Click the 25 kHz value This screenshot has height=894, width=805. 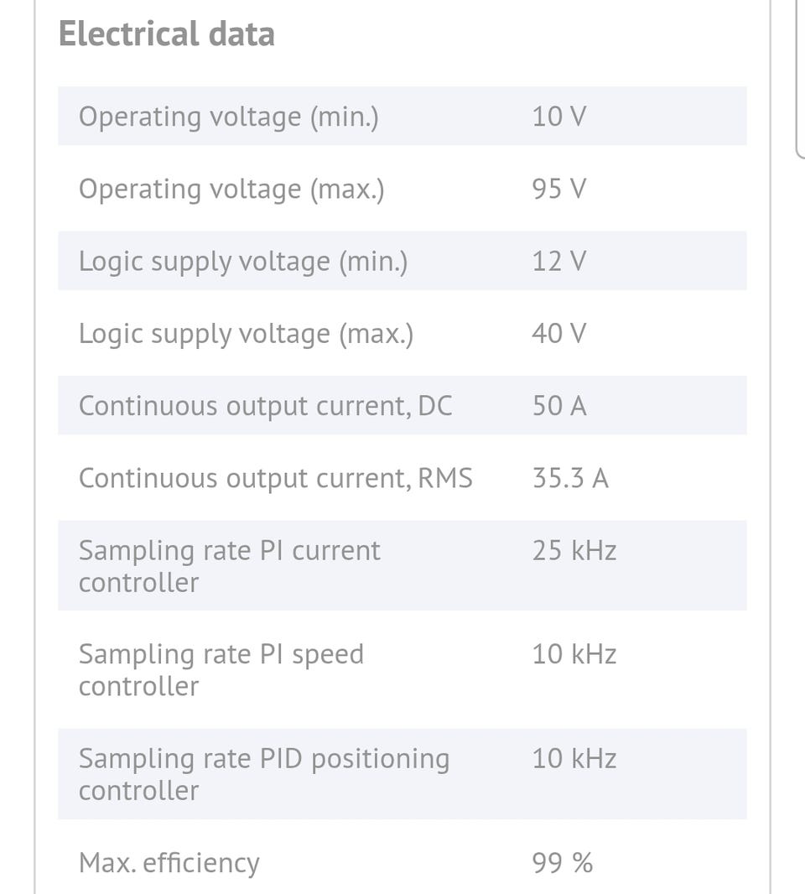click(574, 551)
